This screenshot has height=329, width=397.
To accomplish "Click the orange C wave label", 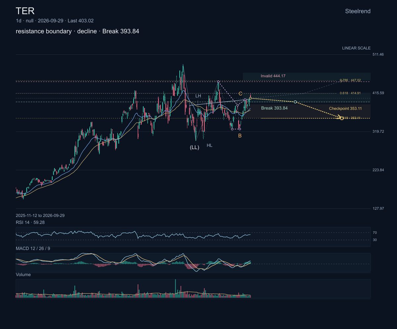I will 241,93.
